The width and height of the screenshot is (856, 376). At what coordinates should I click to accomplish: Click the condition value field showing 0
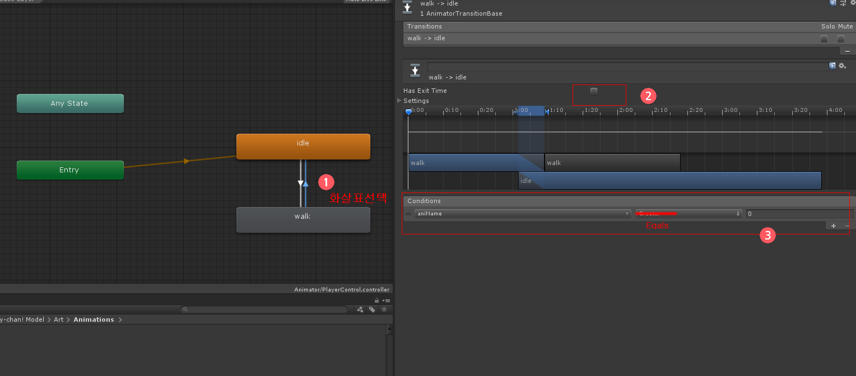pyautogui.click(x=800, y=214)
